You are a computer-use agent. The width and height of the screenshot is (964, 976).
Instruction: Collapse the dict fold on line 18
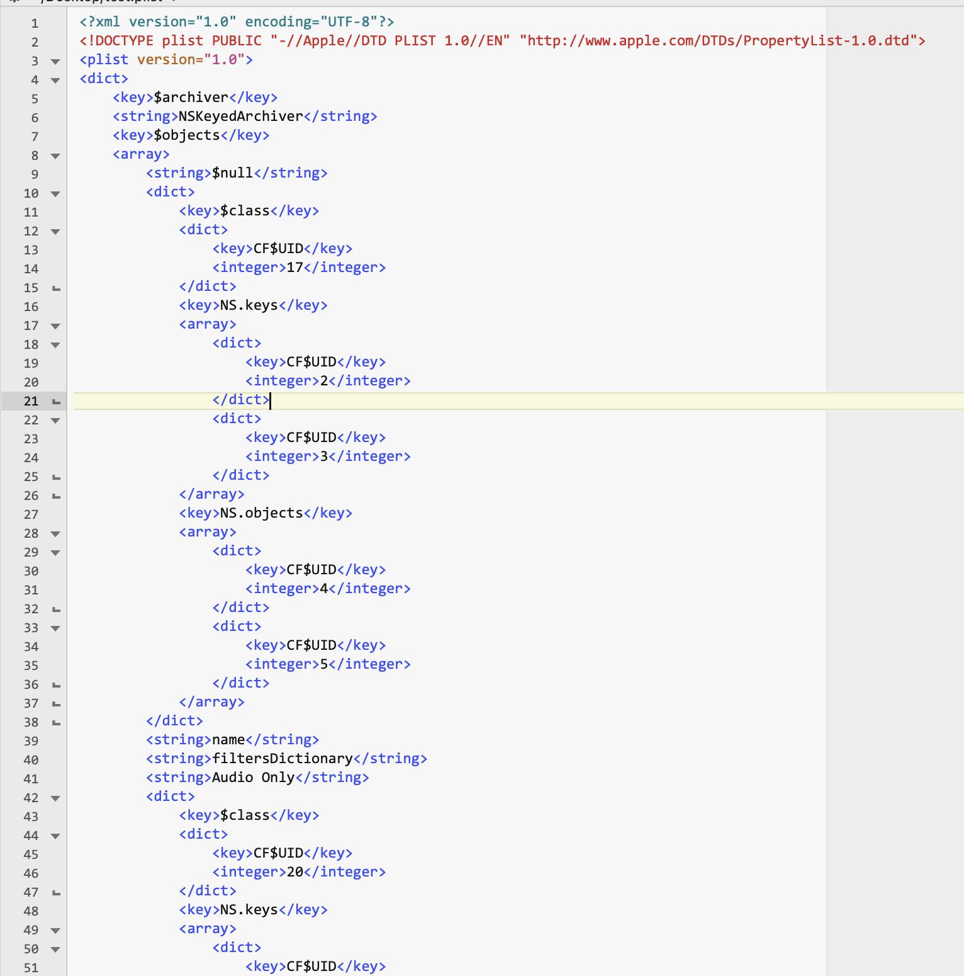[x=55, y=344]
